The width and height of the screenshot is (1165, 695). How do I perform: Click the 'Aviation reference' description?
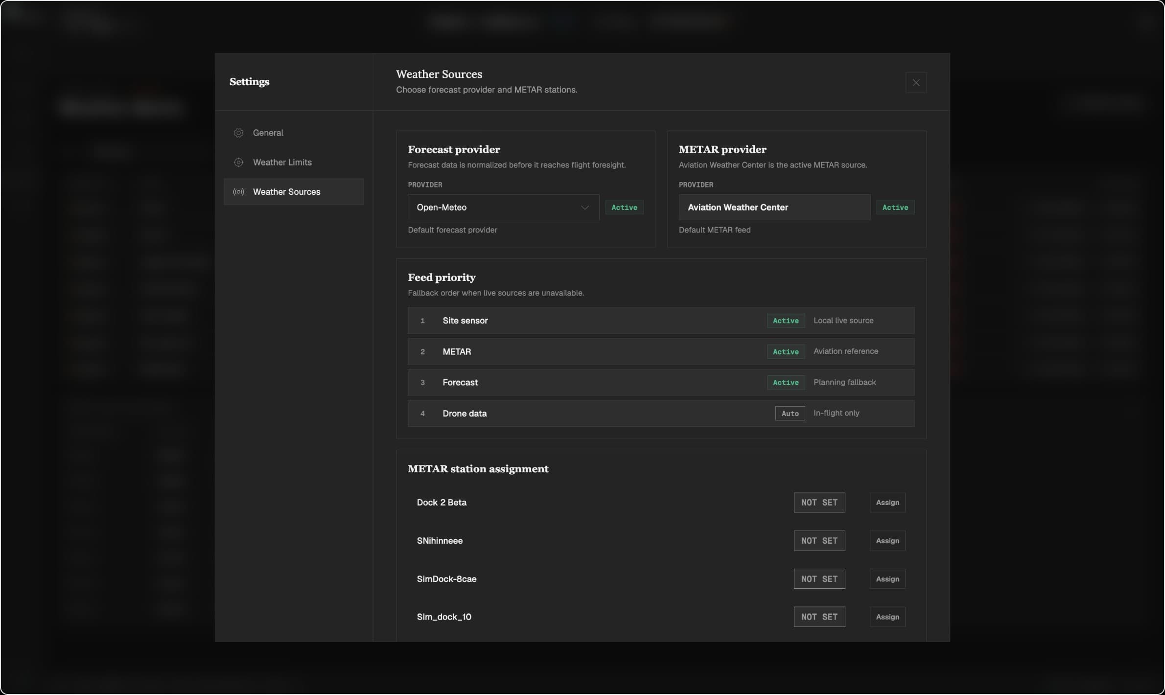845,351
